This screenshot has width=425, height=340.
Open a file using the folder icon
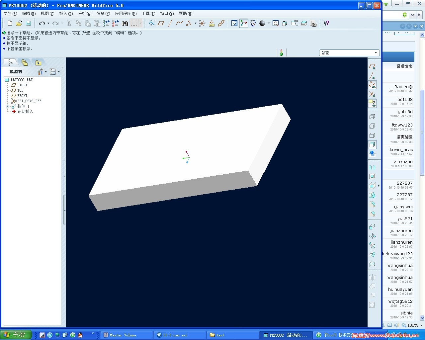[19, 23]
